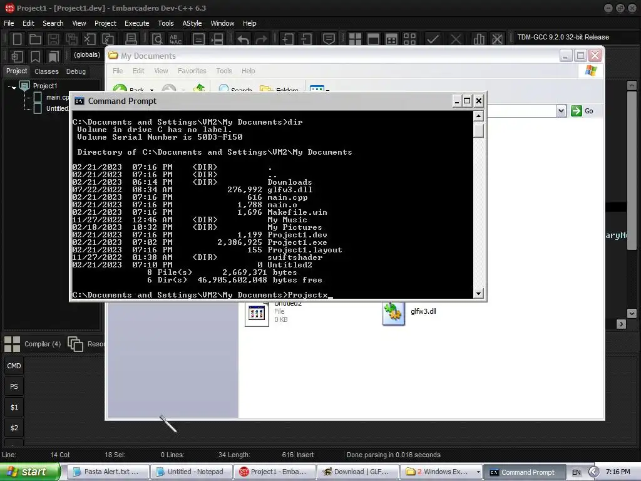Click the Toggle Bookmark icon in Dev-C++
The width and height of the screenshot is (641, 481).
coord(35,56)
